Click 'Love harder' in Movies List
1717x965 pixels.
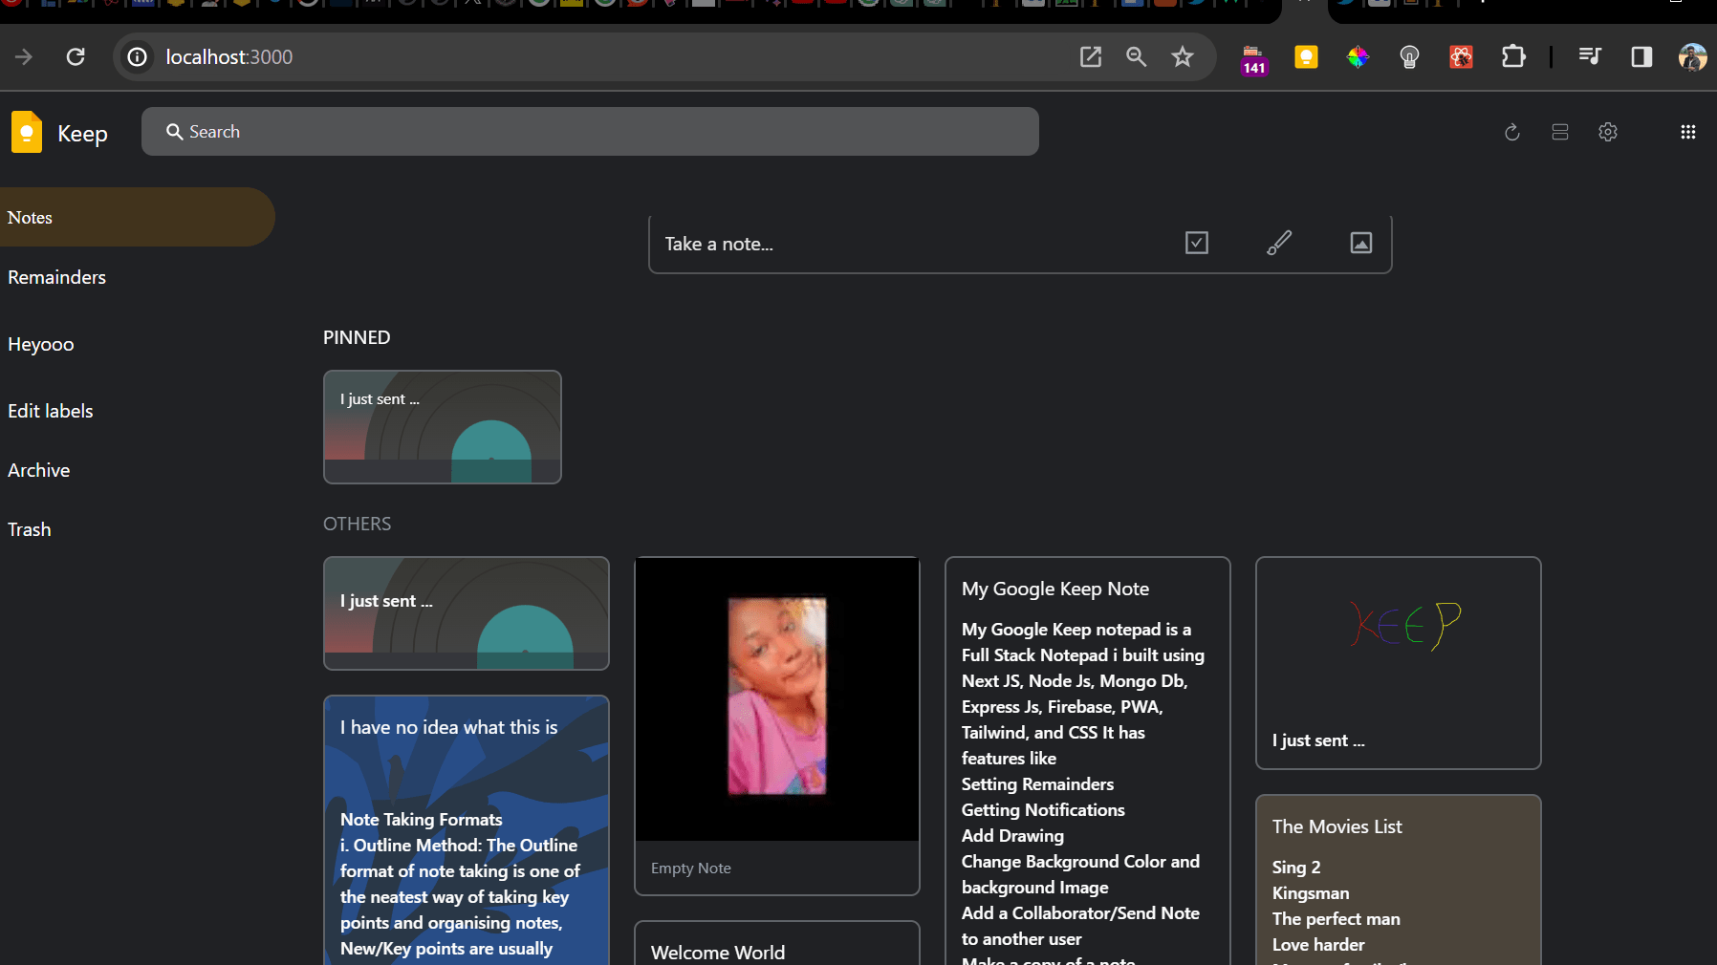click(x=1318, y=945)
